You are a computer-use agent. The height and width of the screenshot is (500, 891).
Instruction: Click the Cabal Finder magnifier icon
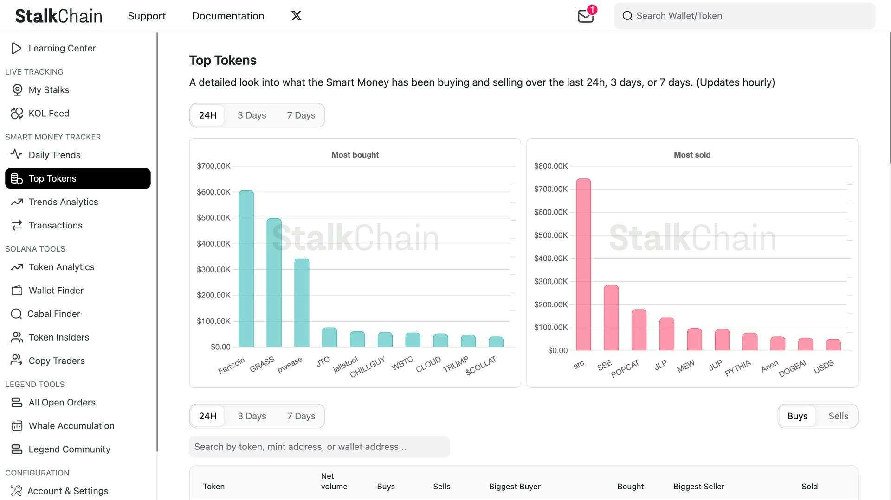[x=16, y=314]
